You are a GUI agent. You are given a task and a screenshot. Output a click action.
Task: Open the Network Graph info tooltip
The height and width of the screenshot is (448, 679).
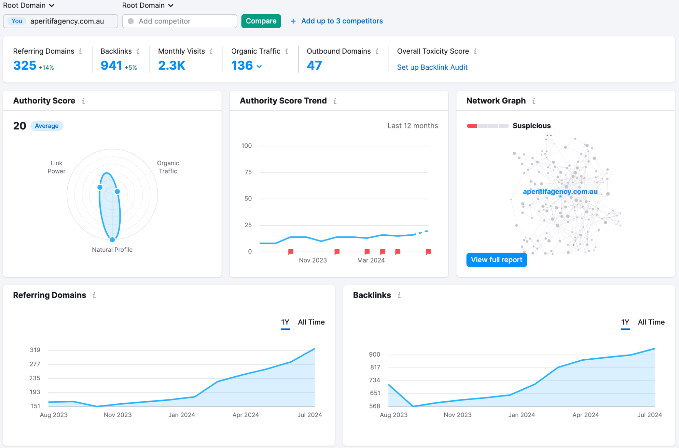click(x=534, y=101)
